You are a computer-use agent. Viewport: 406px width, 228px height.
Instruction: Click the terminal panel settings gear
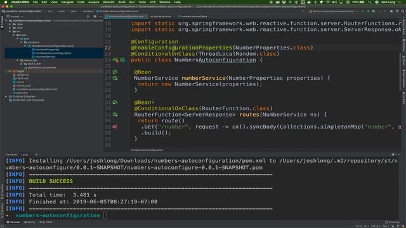click(393, 155)
